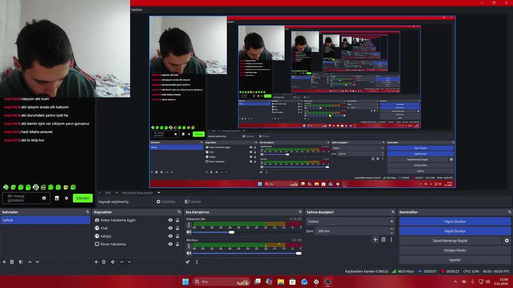Open advanced audio properties gears icon
The image size is (513, 288).
[x=188, y=262]
